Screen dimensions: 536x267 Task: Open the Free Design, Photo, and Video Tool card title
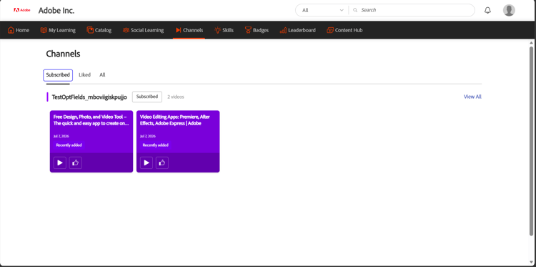point(91,120)
